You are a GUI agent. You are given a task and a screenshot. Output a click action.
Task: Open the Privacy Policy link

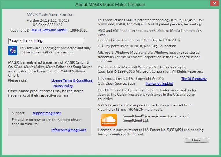(x=63, y=86)
